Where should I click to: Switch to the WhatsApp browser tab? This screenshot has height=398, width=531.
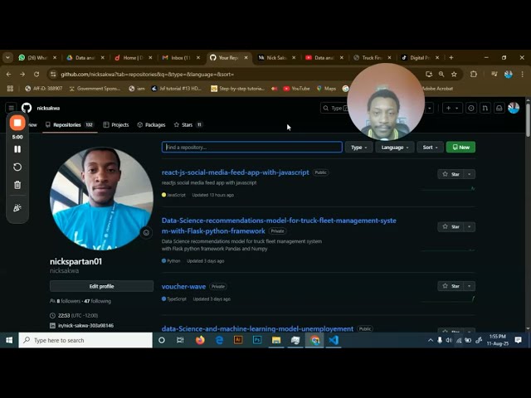coord(38,58)
